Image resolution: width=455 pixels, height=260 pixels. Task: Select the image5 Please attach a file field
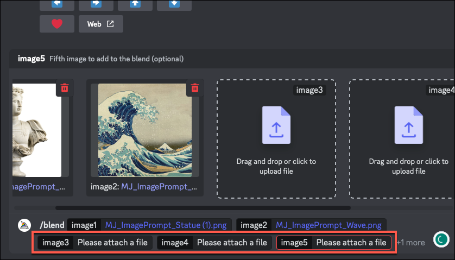pyautogui.click(x=334, y=242)
